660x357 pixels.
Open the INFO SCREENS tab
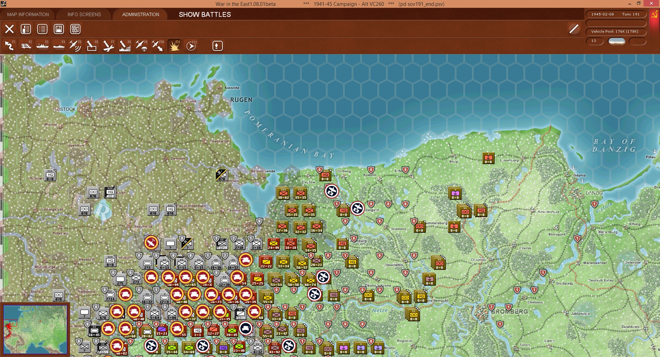point(84,14)
